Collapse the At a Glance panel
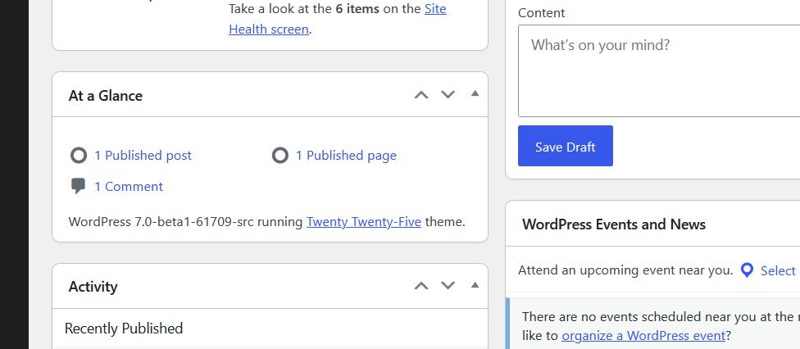Image resolution: width=800 pixels, height=349 pixels. click(x=475, y=94)
